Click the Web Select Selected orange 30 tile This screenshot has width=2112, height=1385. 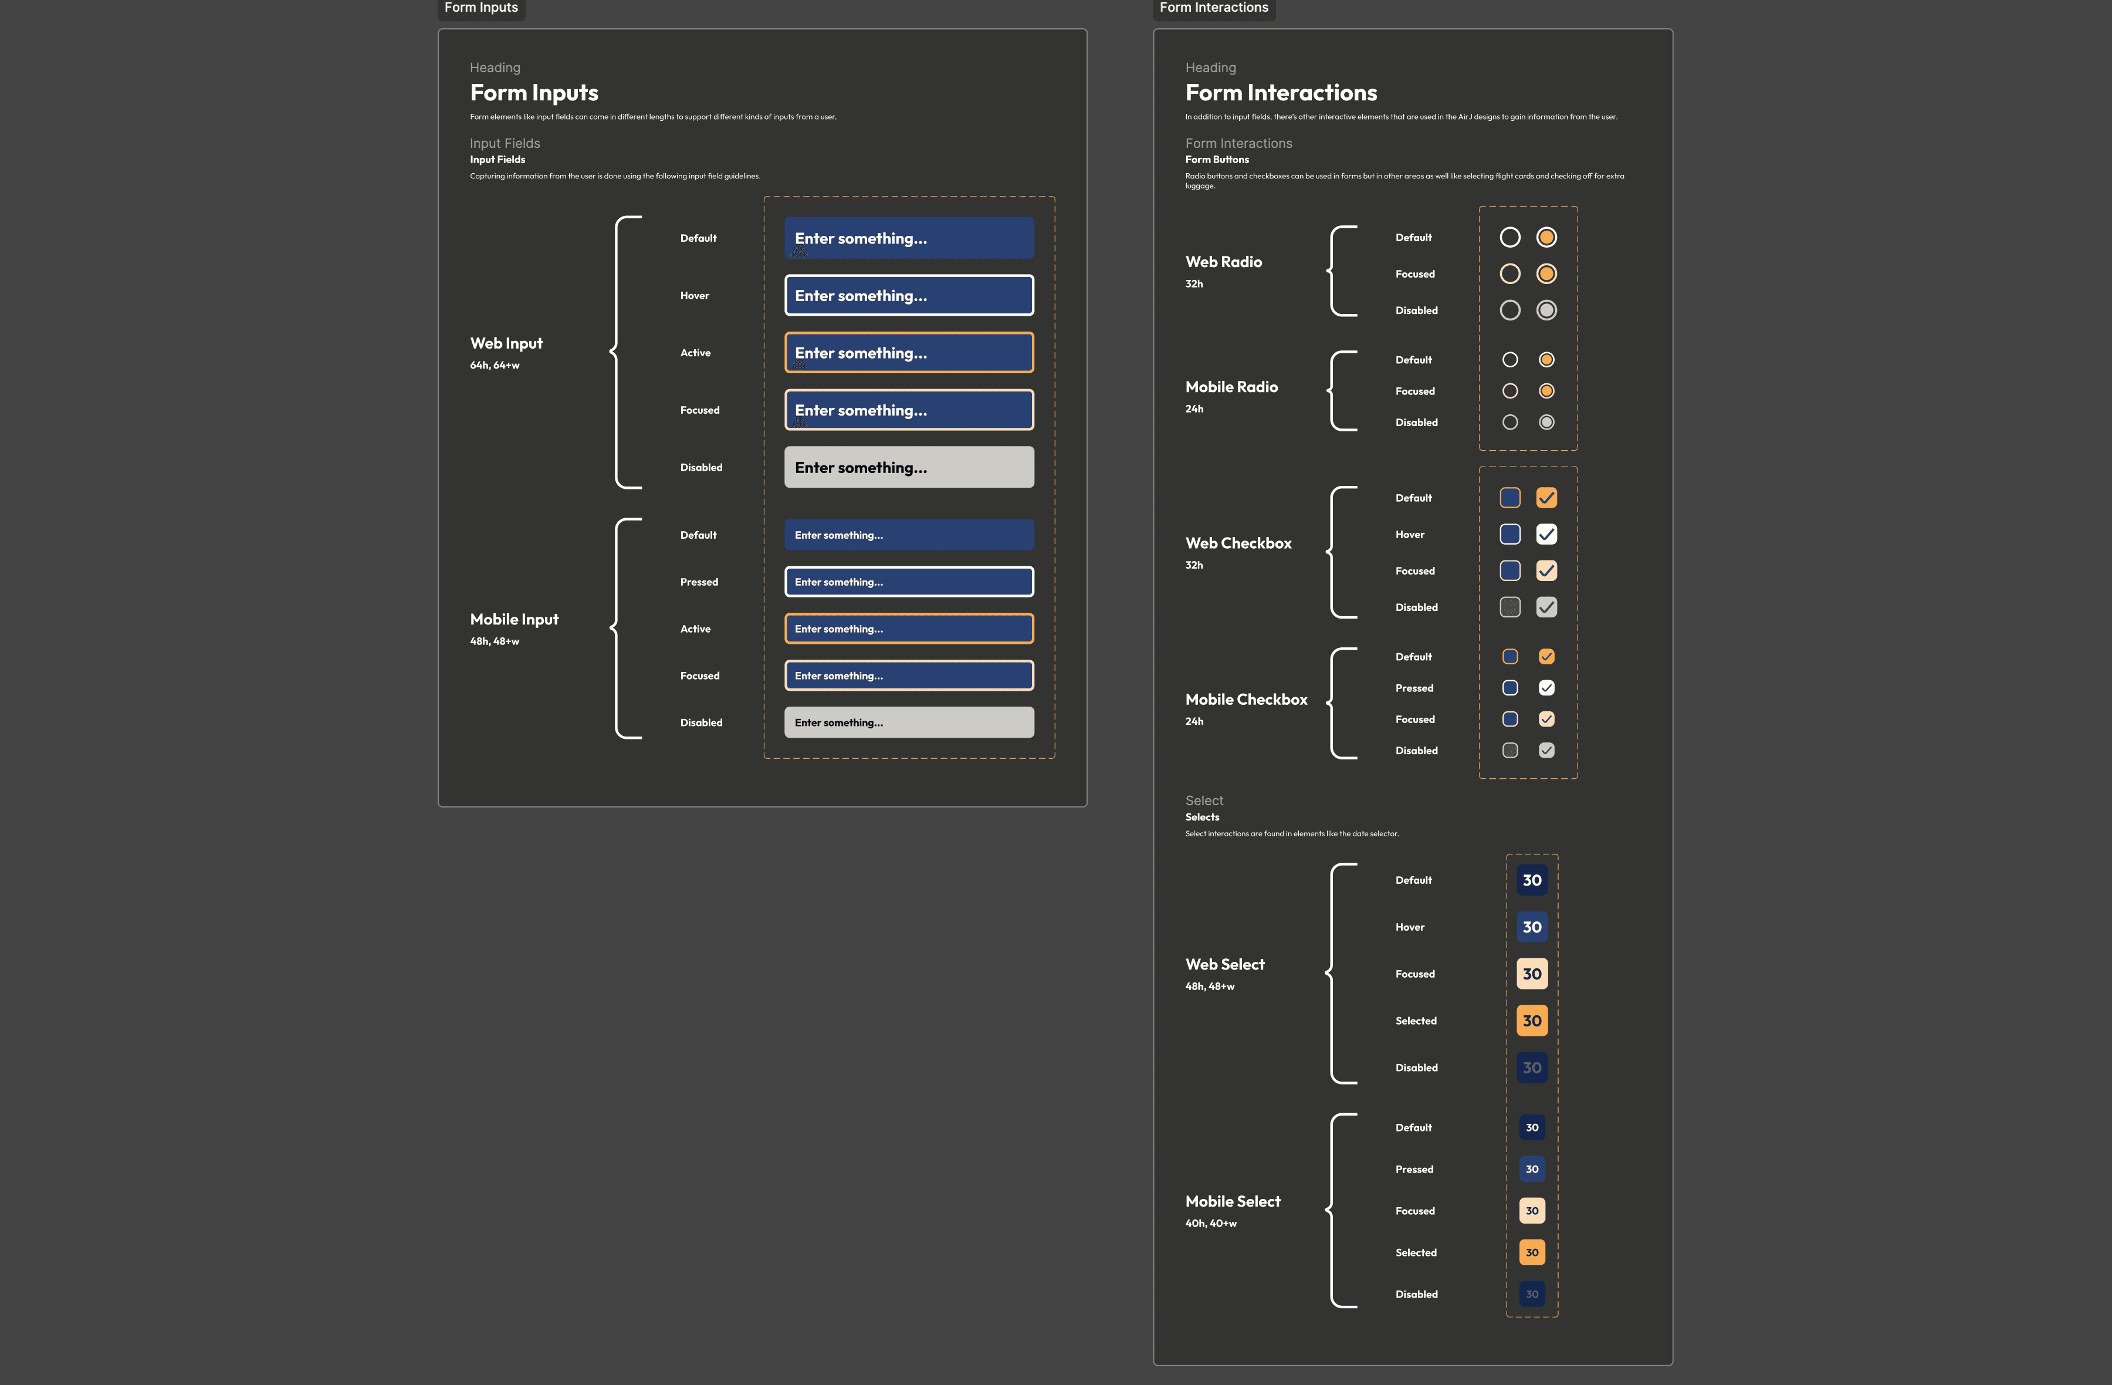pyautogui.click(x=1532, y=1021)
